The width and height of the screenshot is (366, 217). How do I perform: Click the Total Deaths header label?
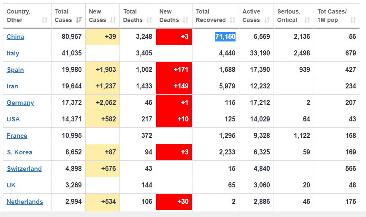coord(133,16)
